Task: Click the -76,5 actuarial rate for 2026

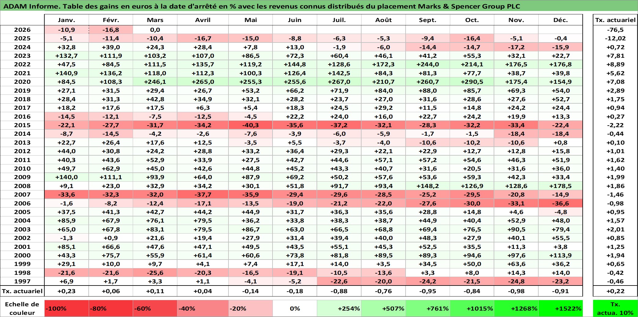Action: (x=615, y=30)
